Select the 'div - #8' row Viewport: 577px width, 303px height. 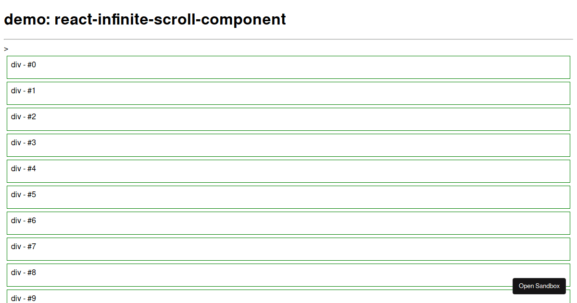[288, 275]
